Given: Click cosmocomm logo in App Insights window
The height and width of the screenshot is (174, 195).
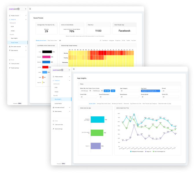Looking at the screenshot, I should 58,70.
